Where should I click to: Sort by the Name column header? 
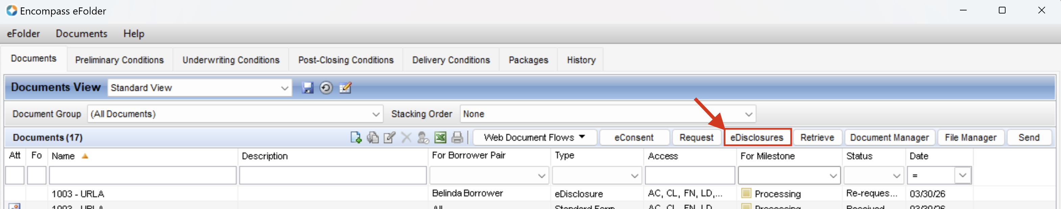coord(64,156)
